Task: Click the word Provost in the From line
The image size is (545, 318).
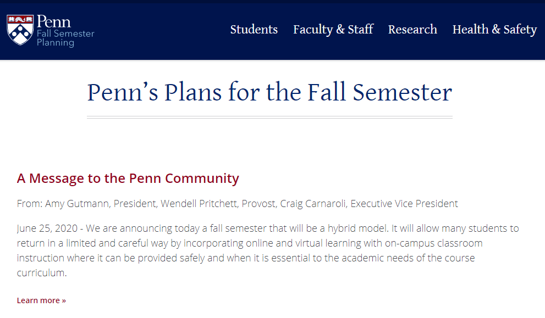Action: tap(259, 204)
